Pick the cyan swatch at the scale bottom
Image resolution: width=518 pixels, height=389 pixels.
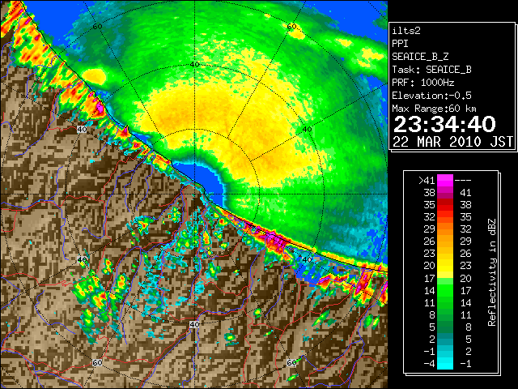(x=445, y=364)
